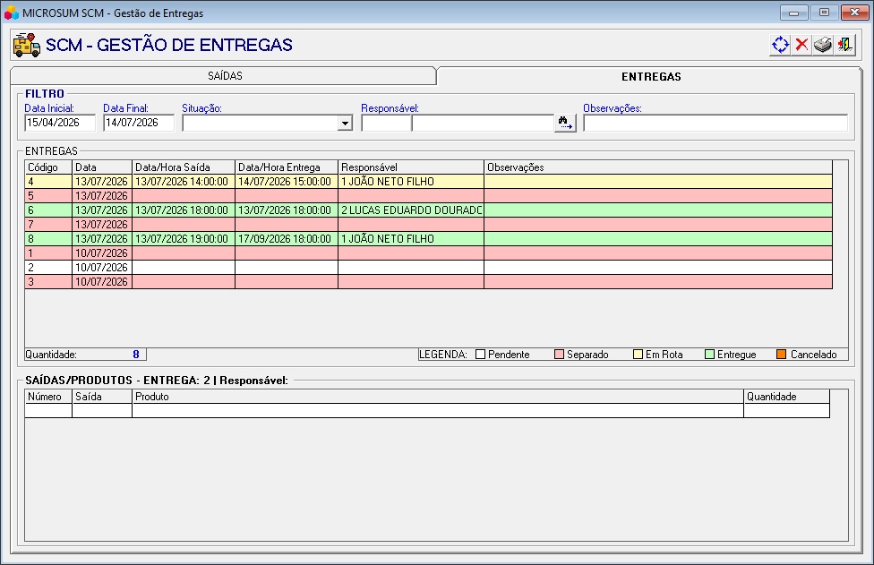Click the printer icon in toolbar
Screen dimensions: 874x565
click(x=823, y=45)
